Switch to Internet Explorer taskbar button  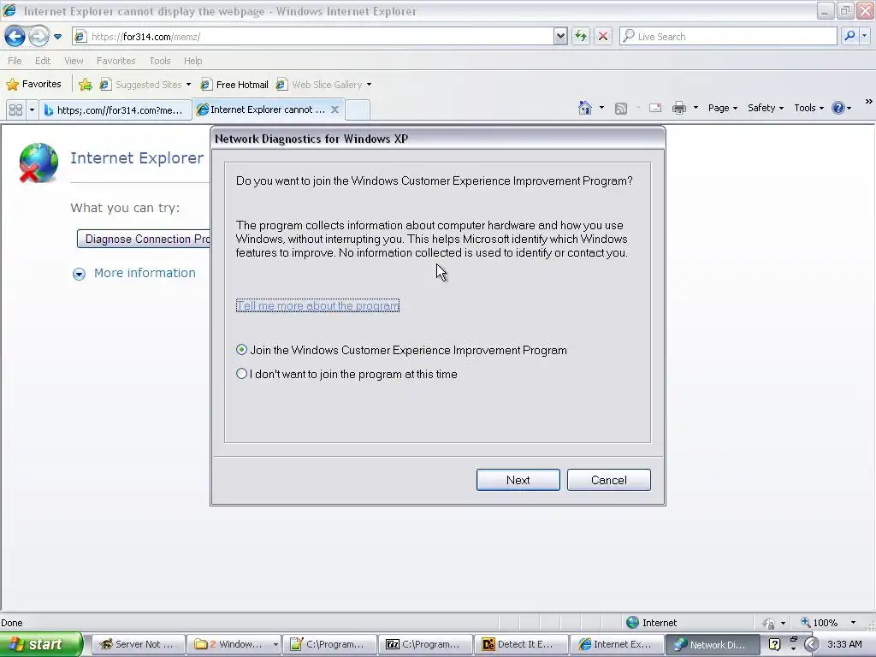pos(616,644)
